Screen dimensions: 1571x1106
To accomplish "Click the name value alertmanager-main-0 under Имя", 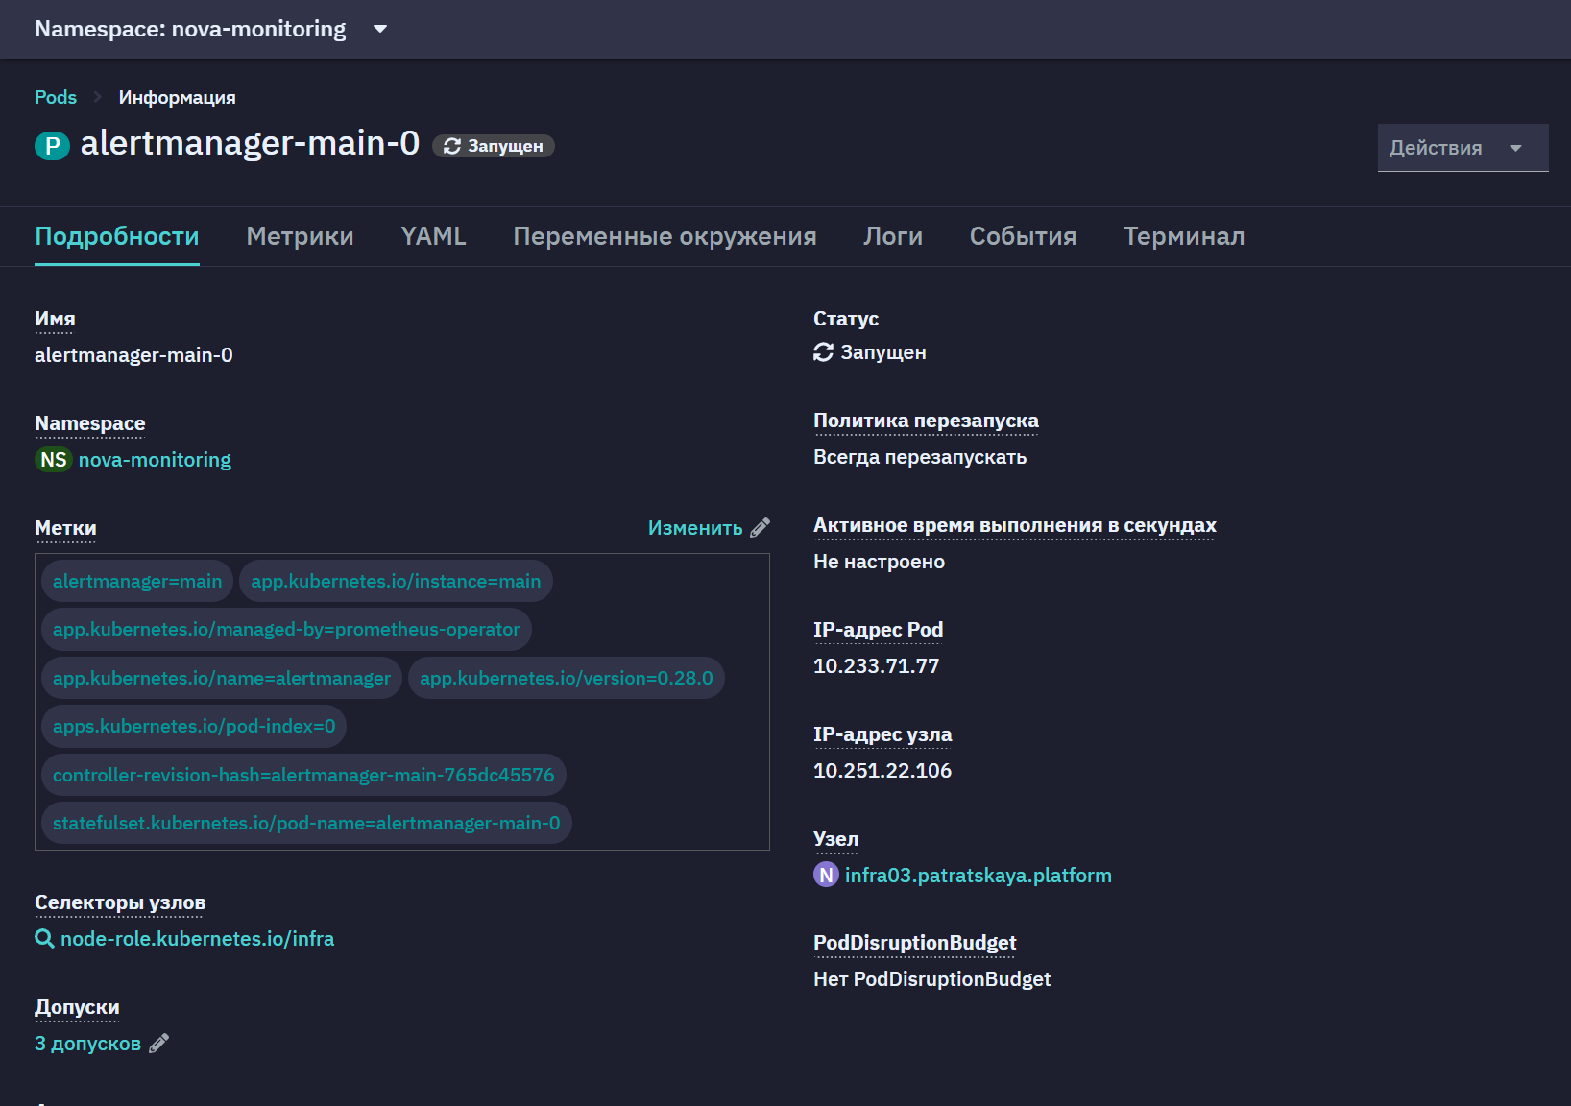I will pos(133,355).
